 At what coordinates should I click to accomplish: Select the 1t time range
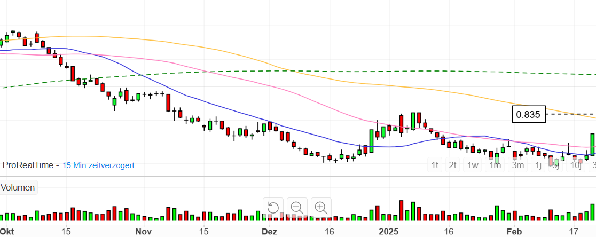tap(435, 165)
